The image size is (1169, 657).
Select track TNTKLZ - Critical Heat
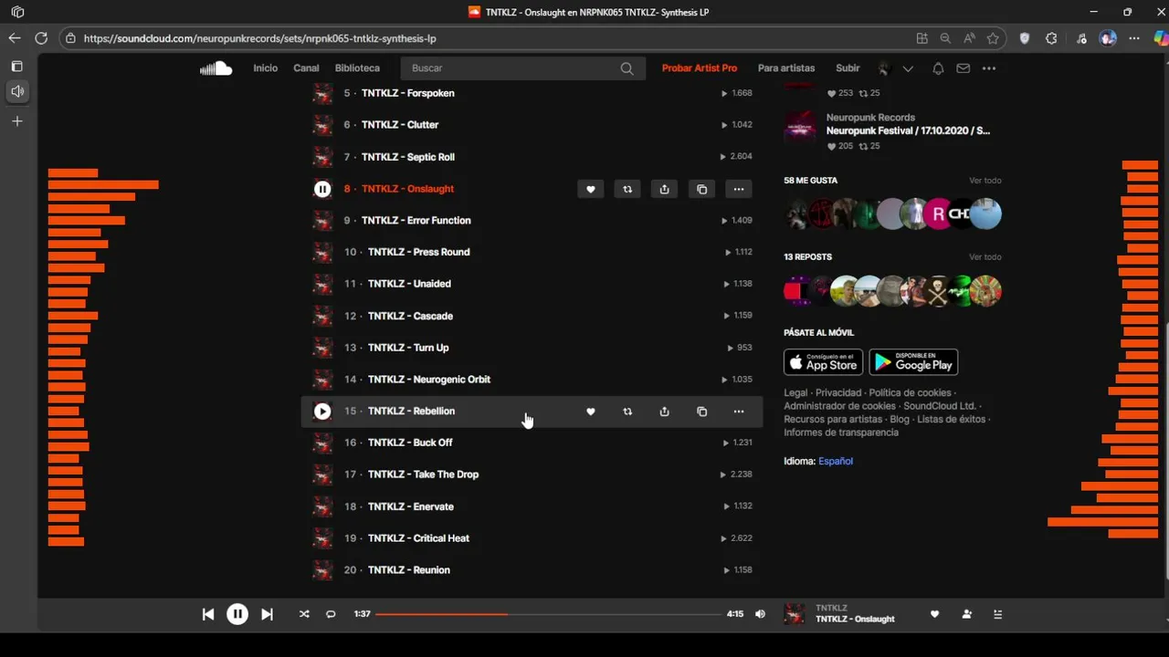418,538
